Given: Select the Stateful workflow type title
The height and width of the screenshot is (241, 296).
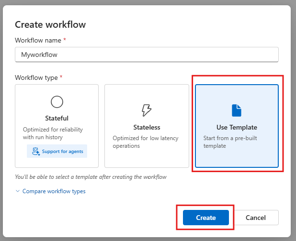Looking at the screenshot, I should tap(57, 118).
